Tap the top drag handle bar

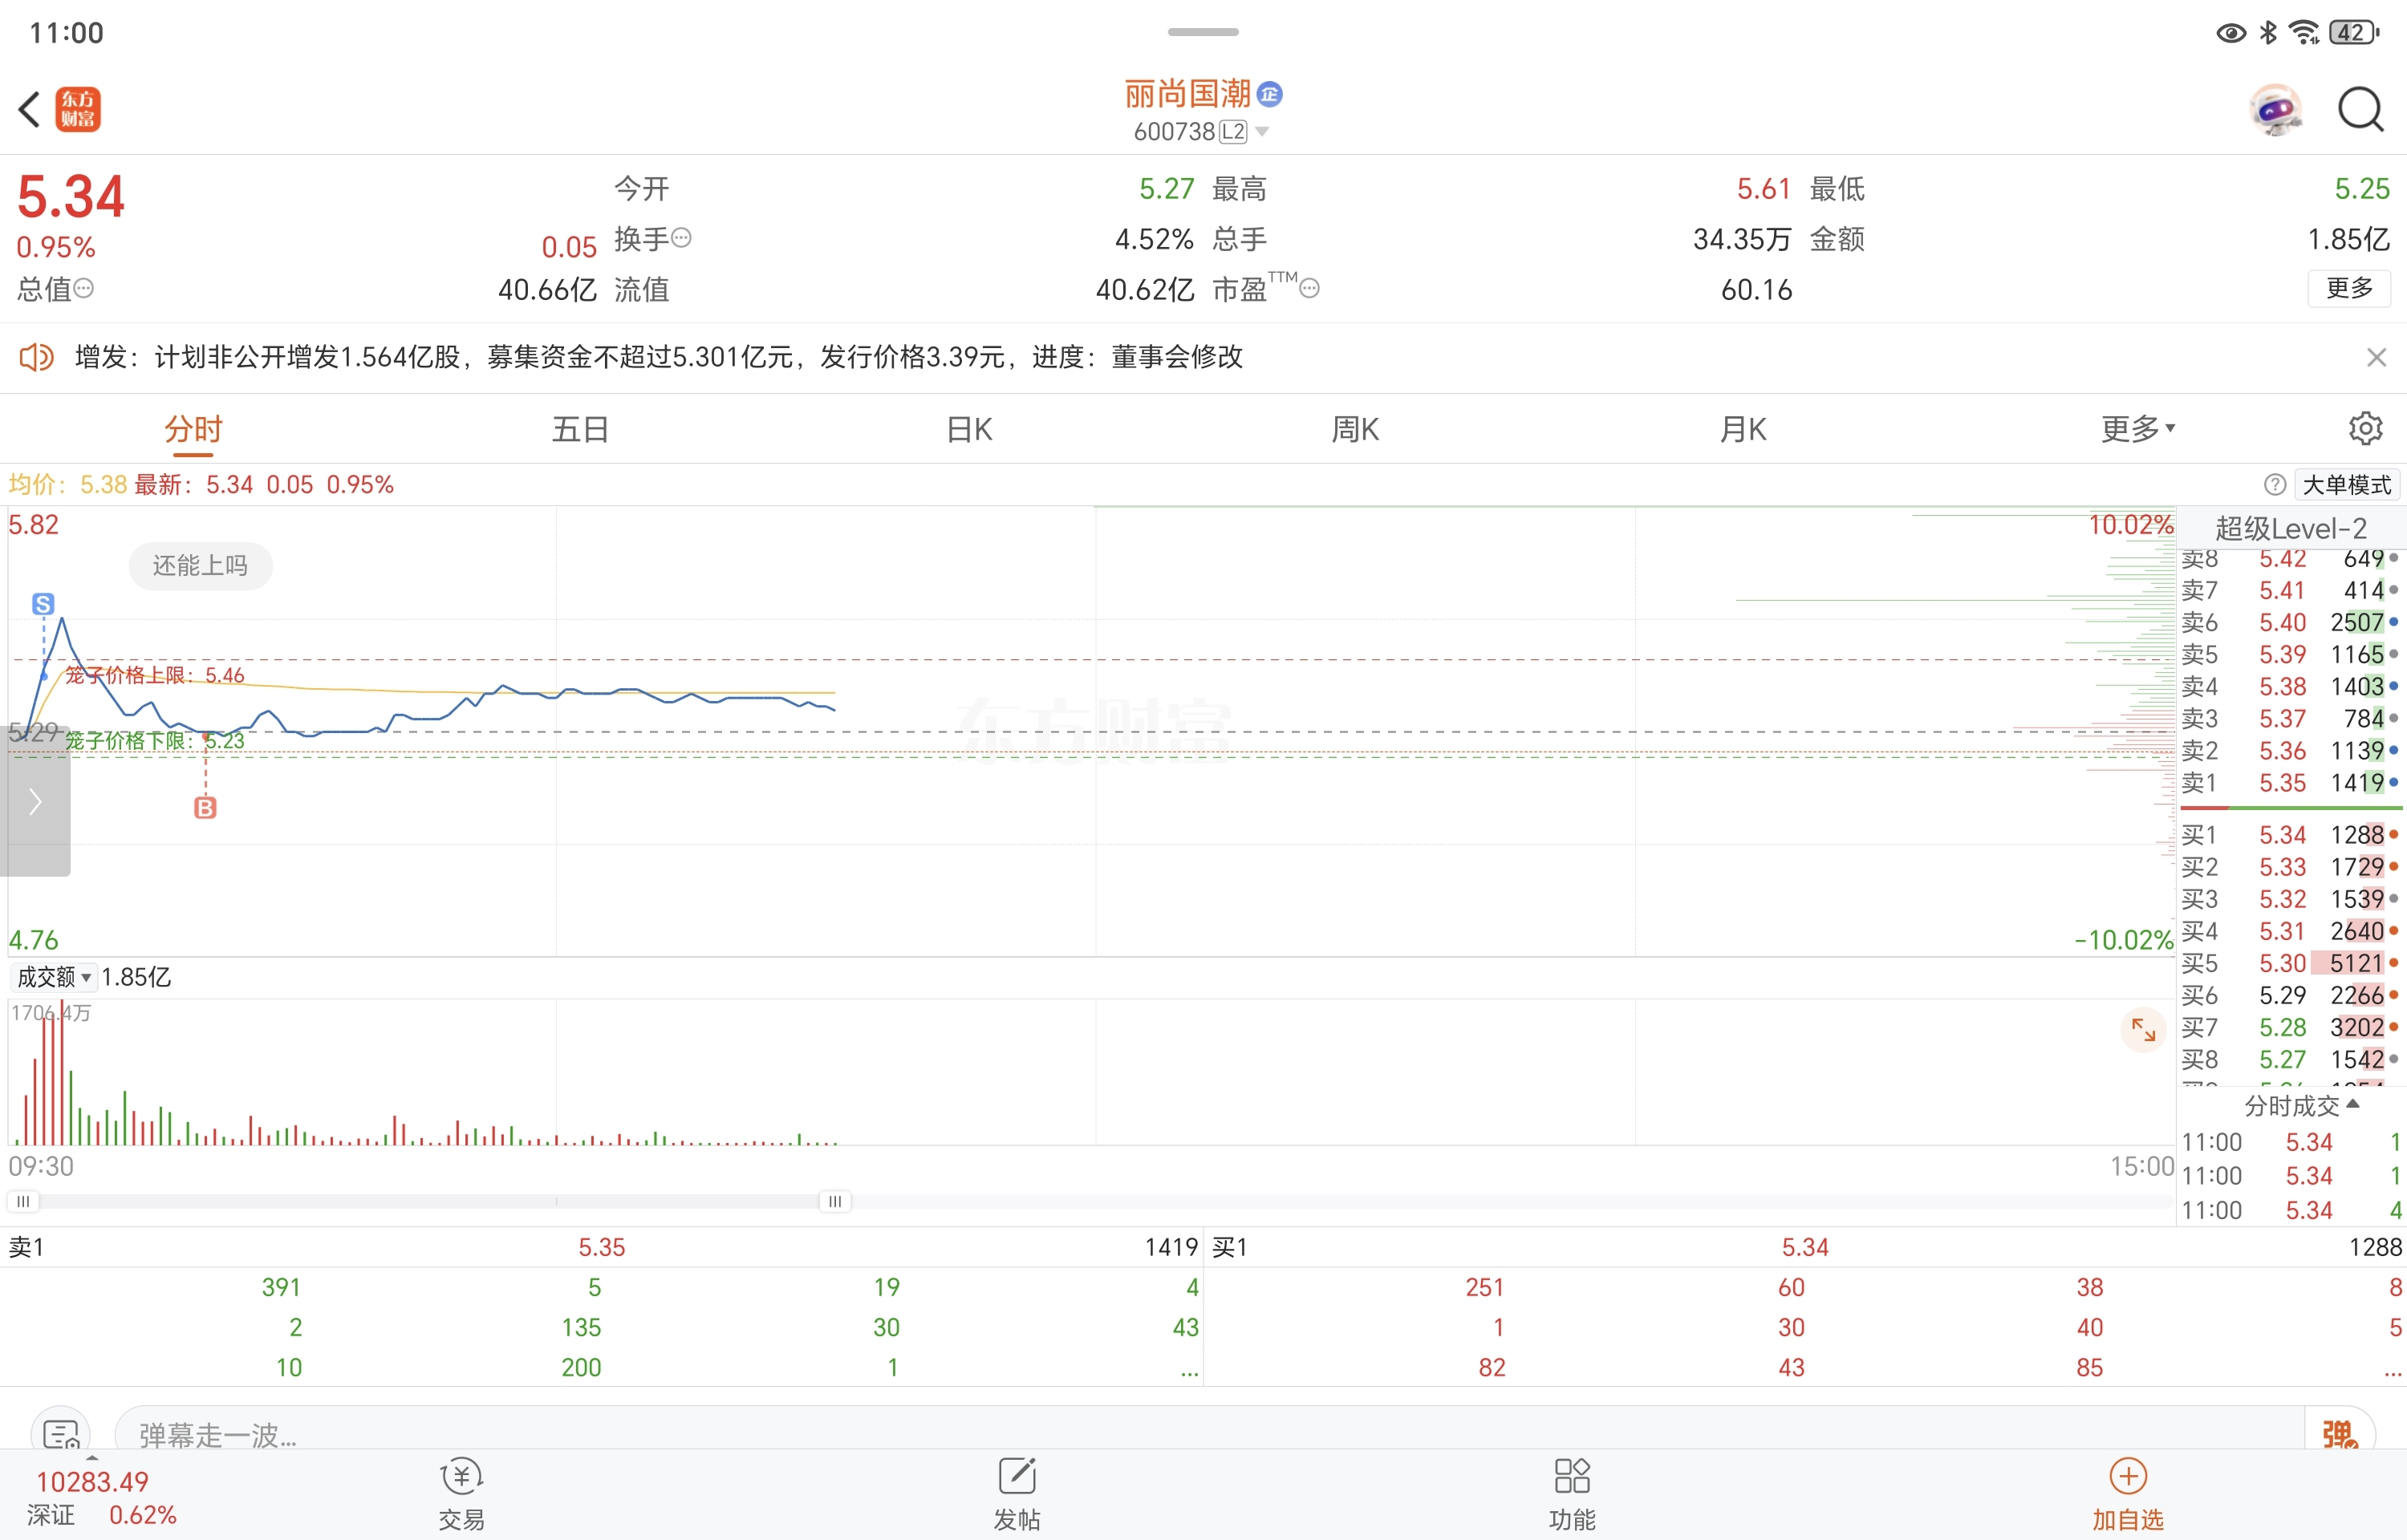1203,32
